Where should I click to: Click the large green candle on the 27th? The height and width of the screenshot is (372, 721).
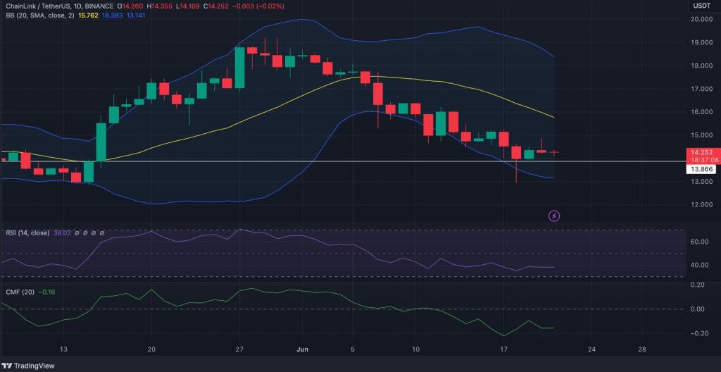click(239, 68)
